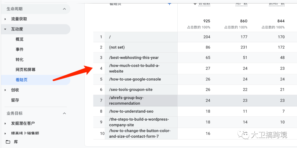Expand the 流量获取 tree item

(x=5, y=19)
